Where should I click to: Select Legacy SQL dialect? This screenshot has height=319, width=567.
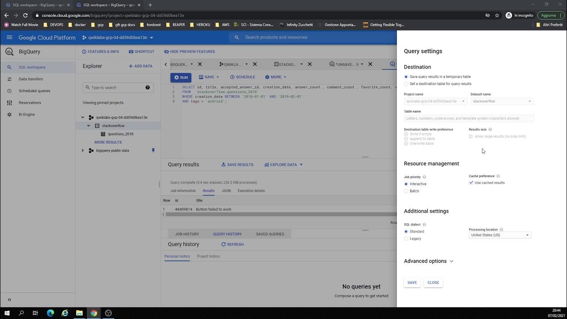pyautogui.click(x=406, y=238)
